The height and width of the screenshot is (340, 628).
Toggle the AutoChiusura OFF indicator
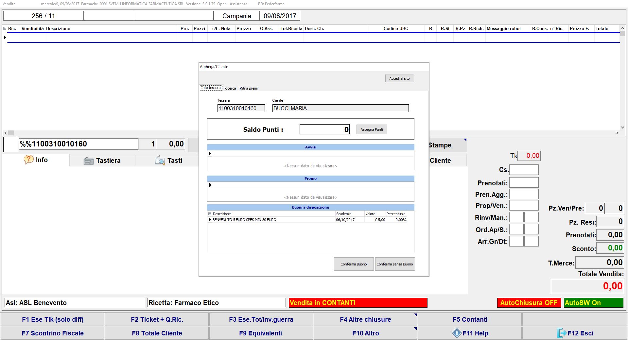(529, 303)
